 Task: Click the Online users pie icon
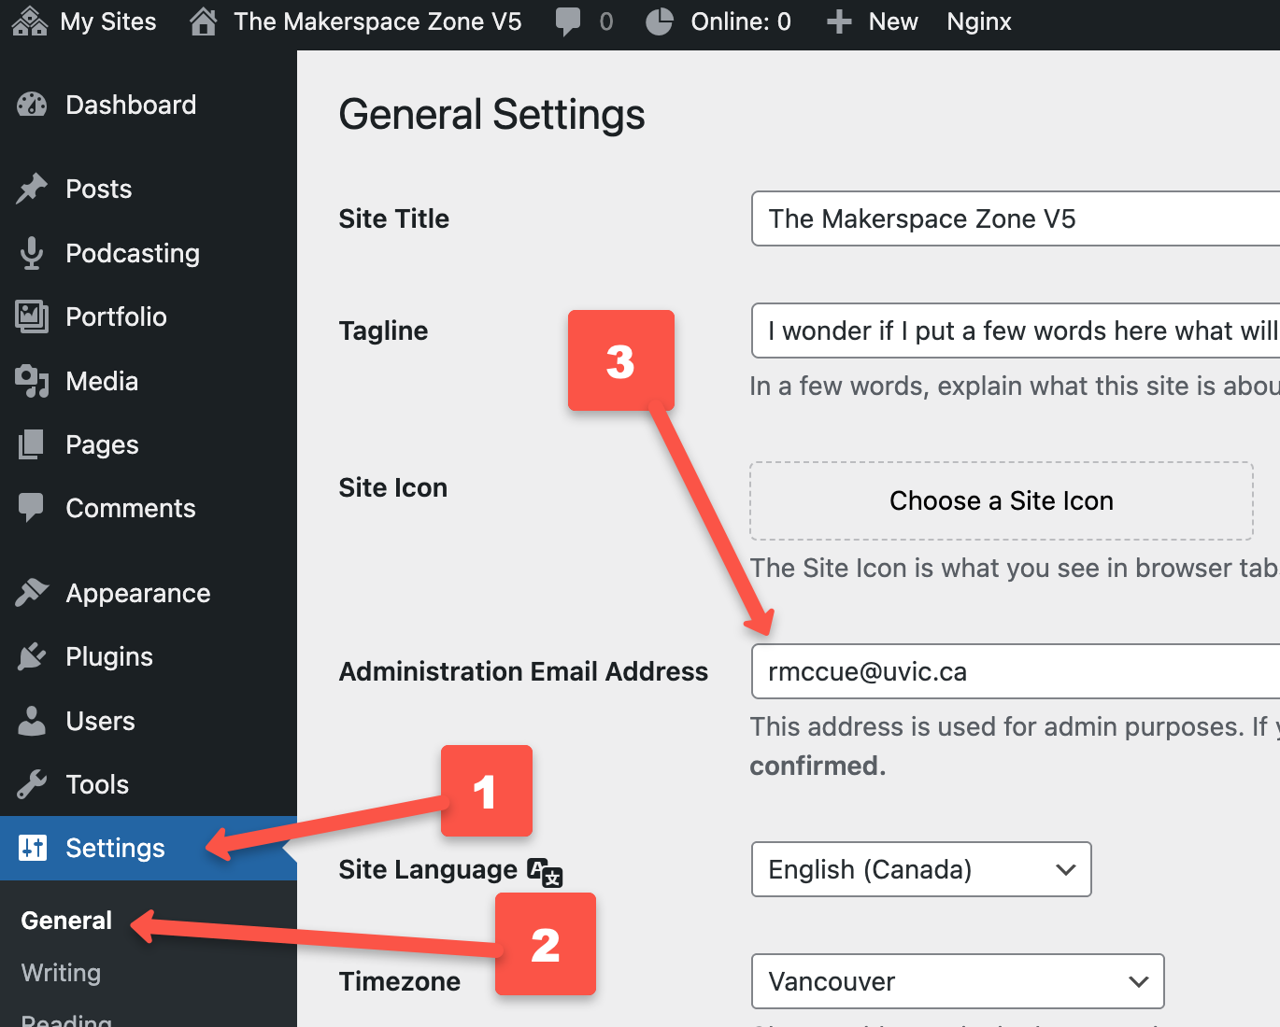click(x=660, y=21)
